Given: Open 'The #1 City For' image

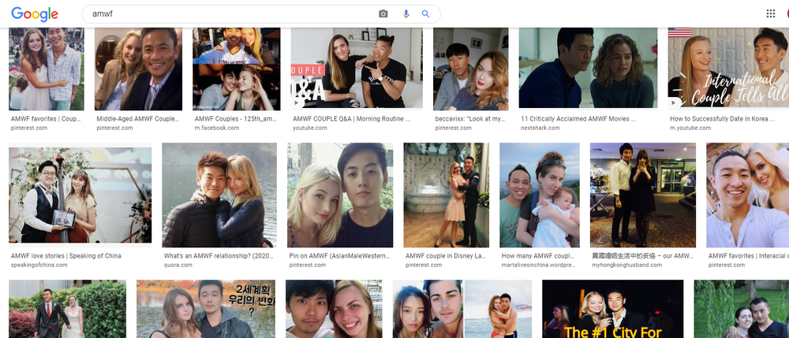Looking at the screenshot, I should [612, 309].
